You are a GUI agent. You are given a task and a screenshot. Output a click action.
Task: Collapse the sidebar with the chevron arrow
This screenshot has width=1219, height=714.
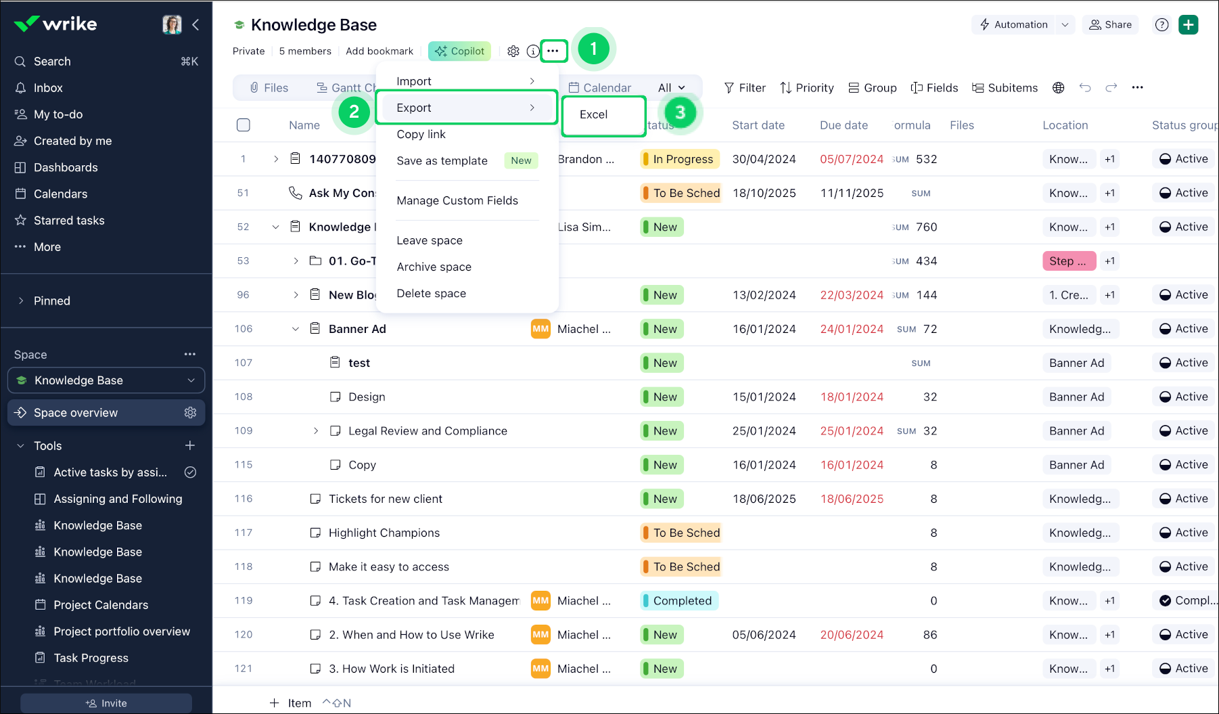pos(195,25)
